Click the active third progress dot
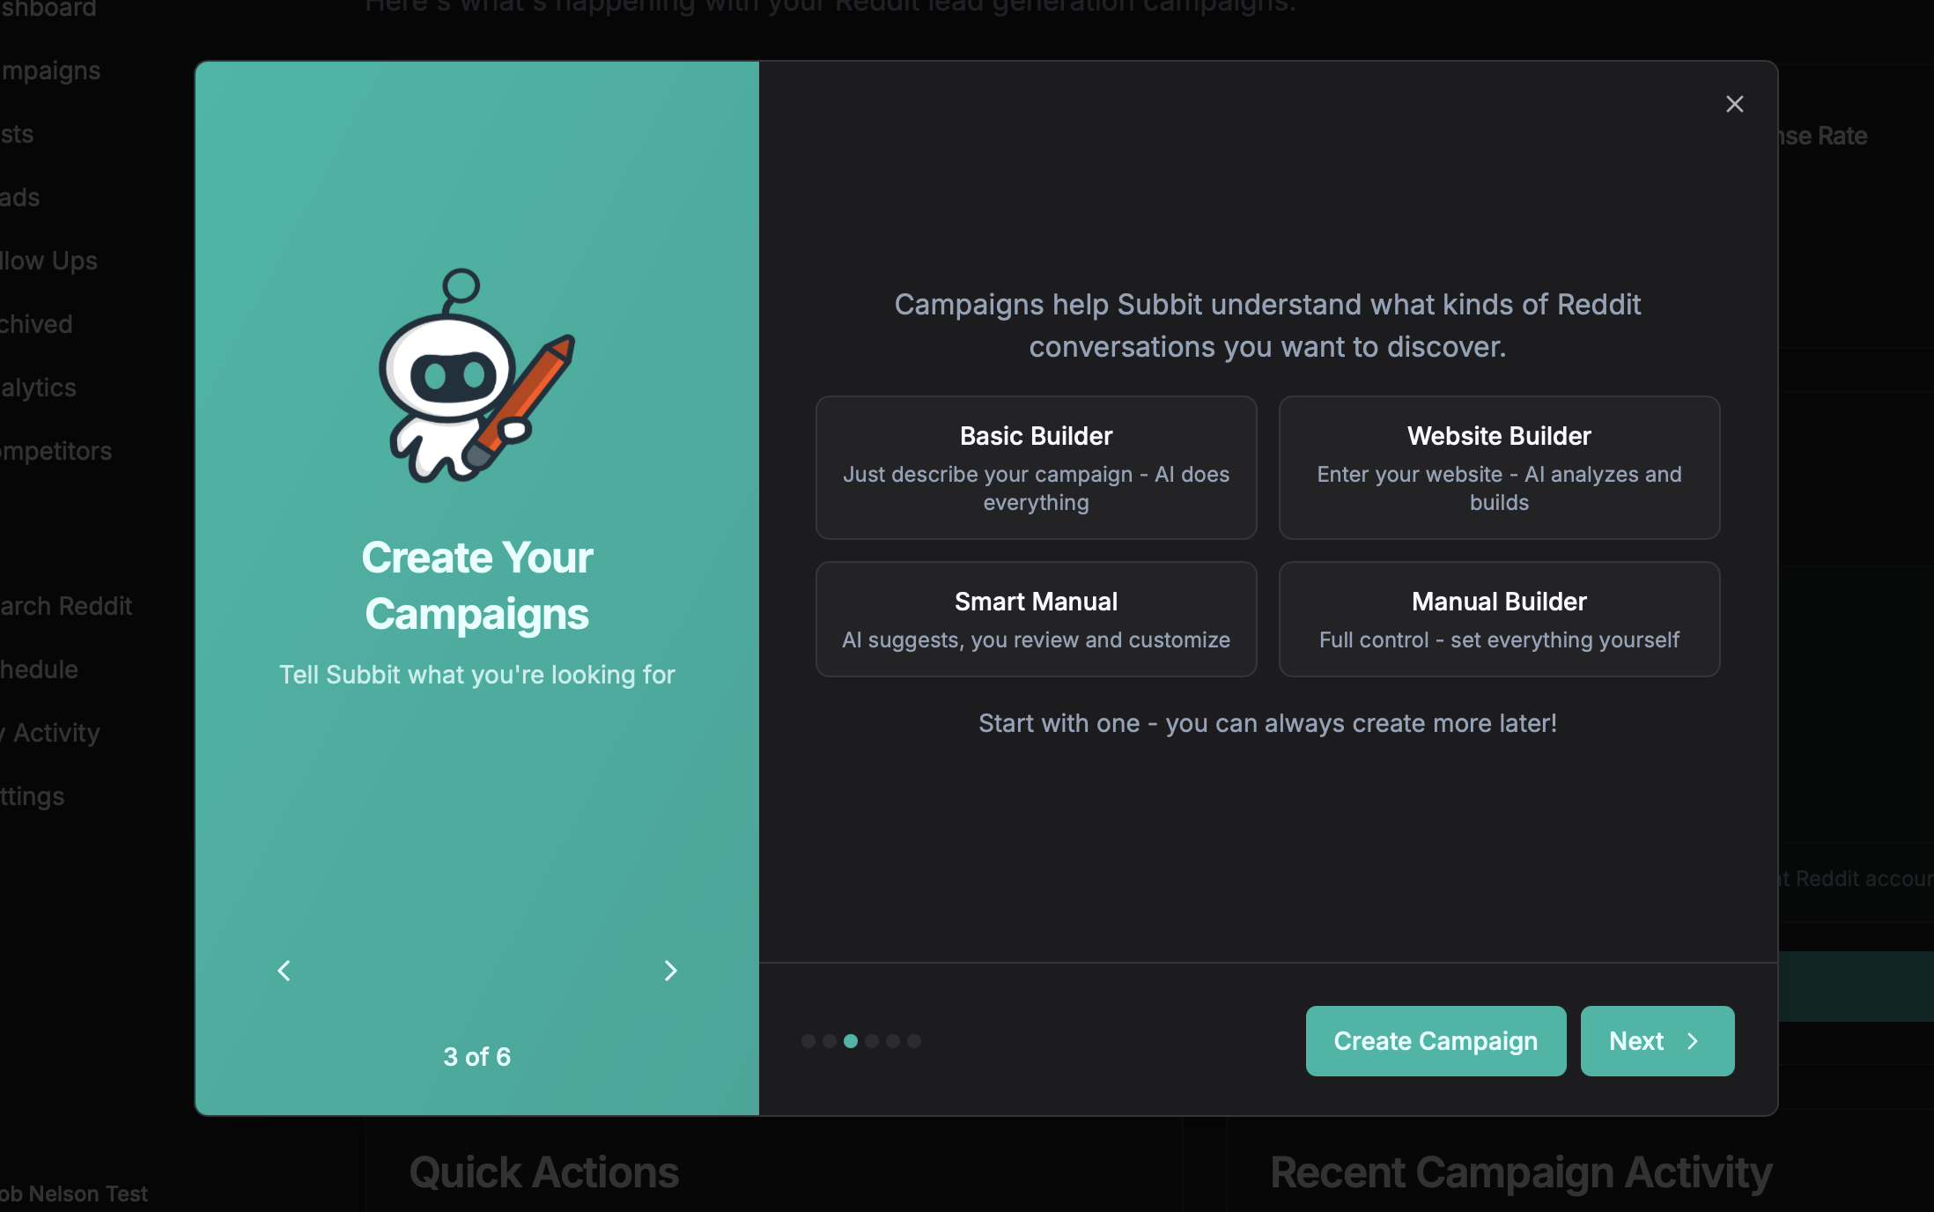The width and height of the screenshot is (1934, 1212). (851, 1041)
